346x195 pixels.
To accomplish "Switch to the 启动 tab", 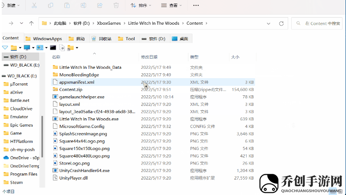I will coord(77,39).
